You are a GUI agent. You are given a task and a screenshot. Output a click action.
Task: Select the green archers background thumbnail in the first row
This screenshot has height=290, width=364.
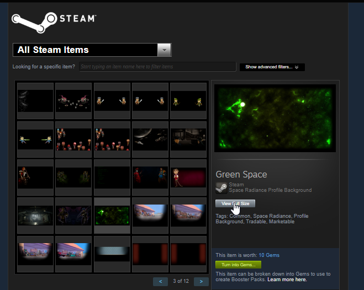click(x=188, y=101)
